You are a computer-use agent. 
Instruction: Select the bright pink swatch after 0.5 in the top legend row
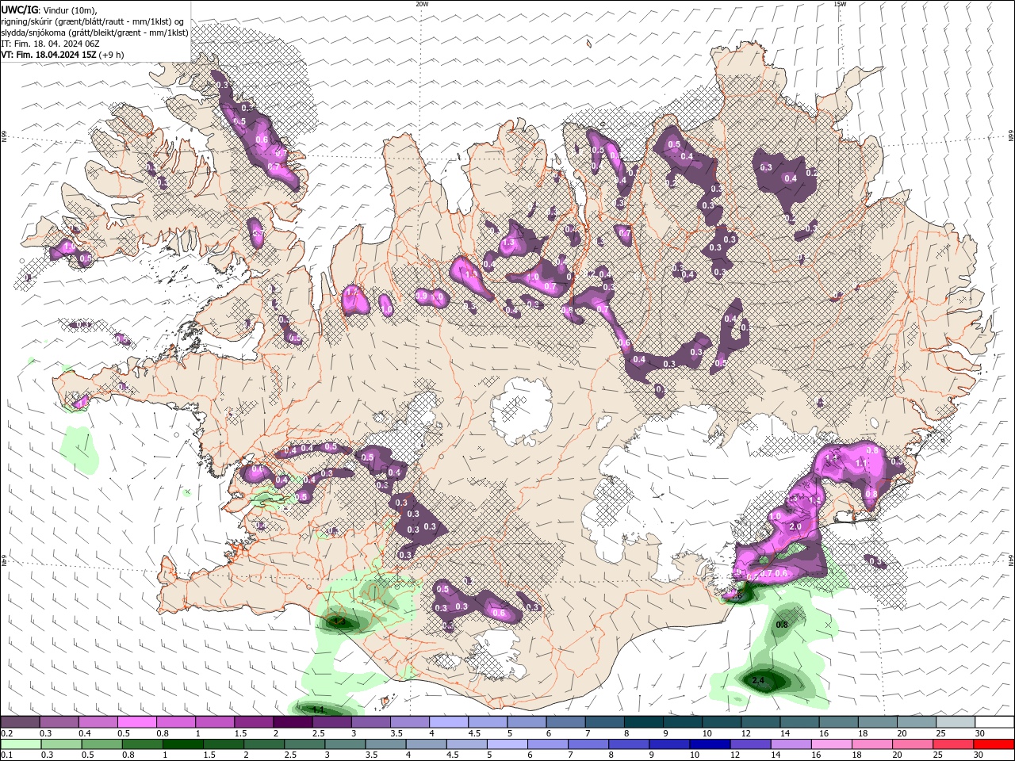(x=136, y=722)
